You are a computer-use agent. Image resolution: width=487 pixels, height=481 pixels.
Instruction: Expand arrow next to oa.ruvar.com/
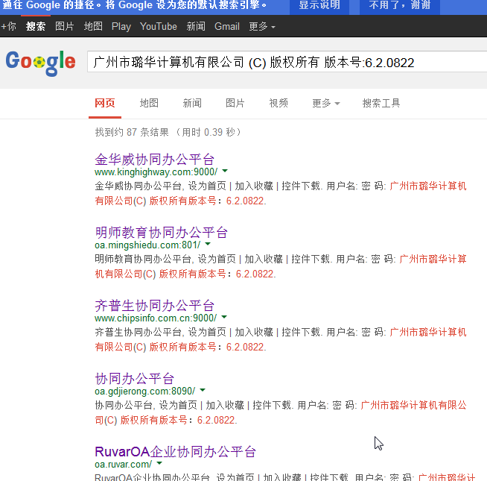point(159,463)
